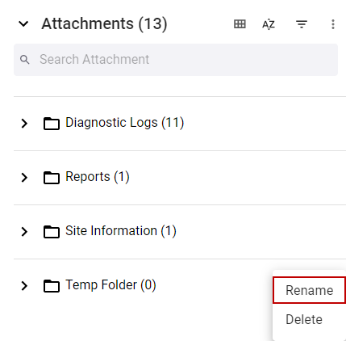Image resolution: width=346 pixels, height=341 pixels.
Task: Expand the Diagnostic Logs folder
Action: point(24,124)
